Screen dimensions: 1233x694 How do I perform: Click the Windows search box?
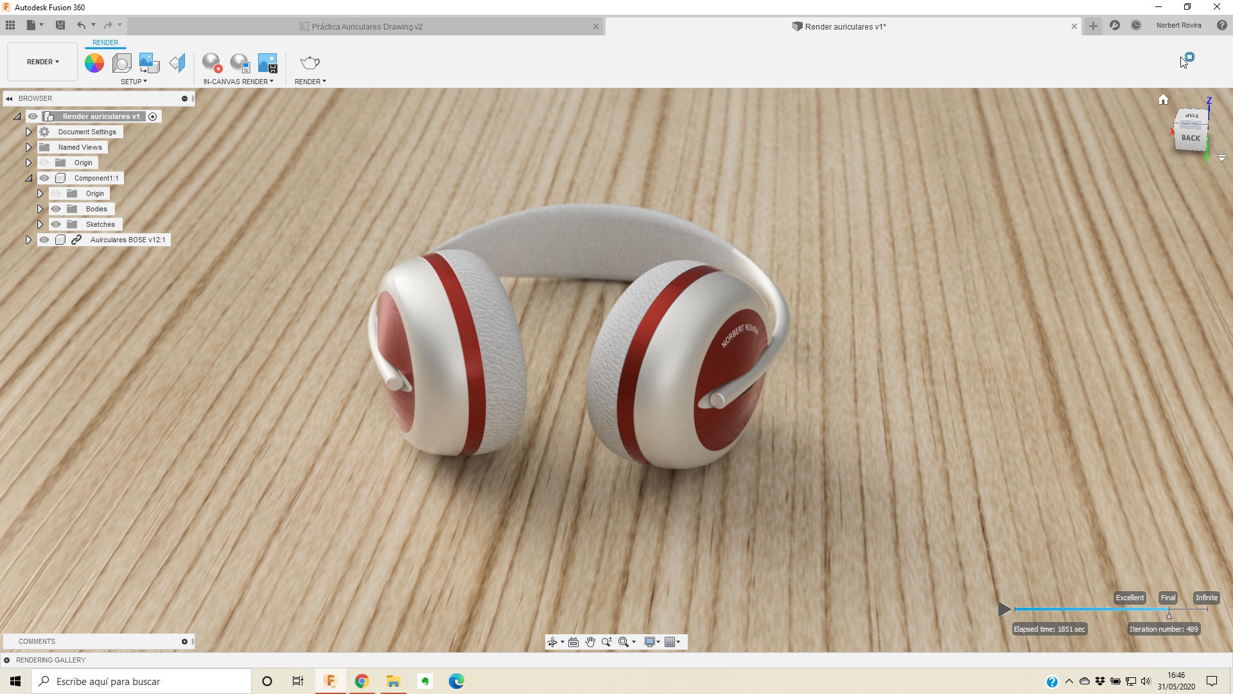point(141,681)
